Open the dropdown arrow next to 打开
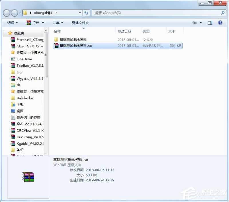 click(x=42, y=22)
